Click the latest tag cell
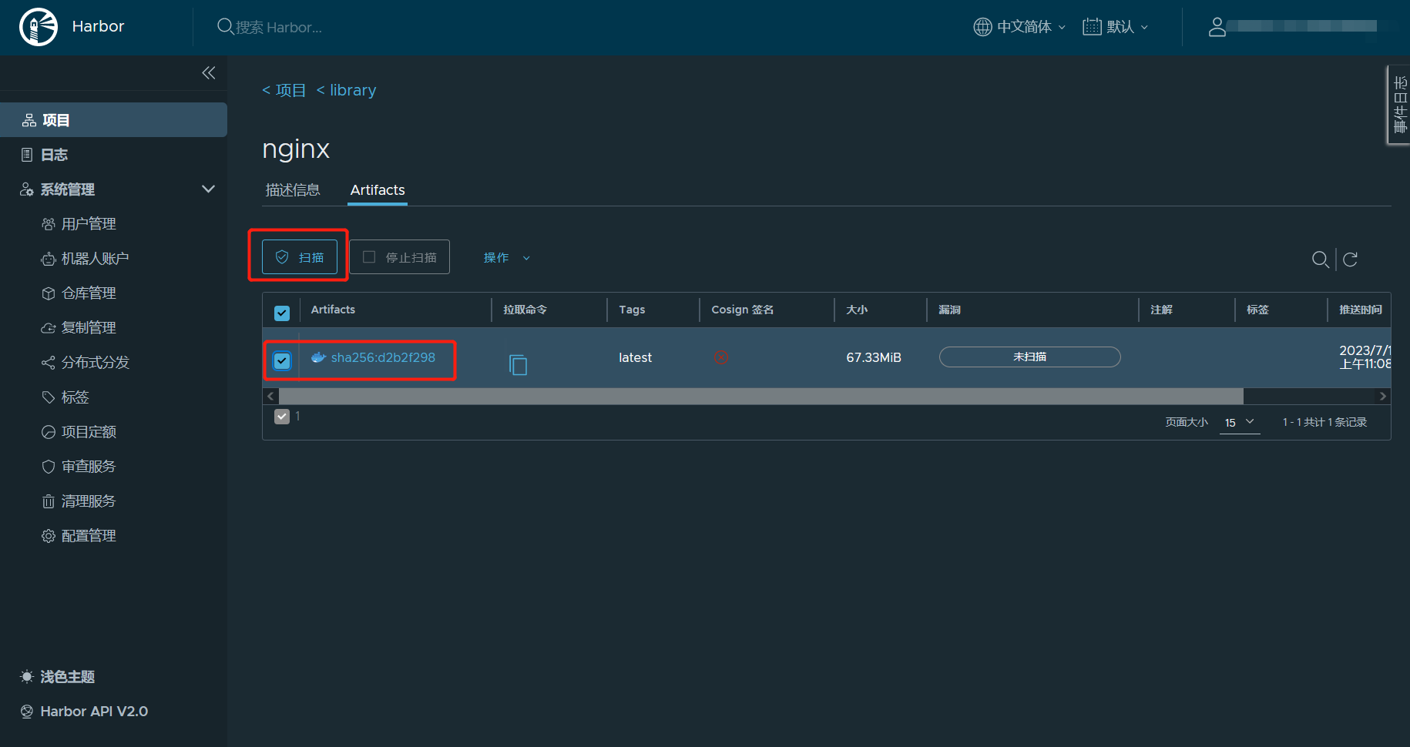The width and height of the screenshot is (1410, 747). coord(635,357)
